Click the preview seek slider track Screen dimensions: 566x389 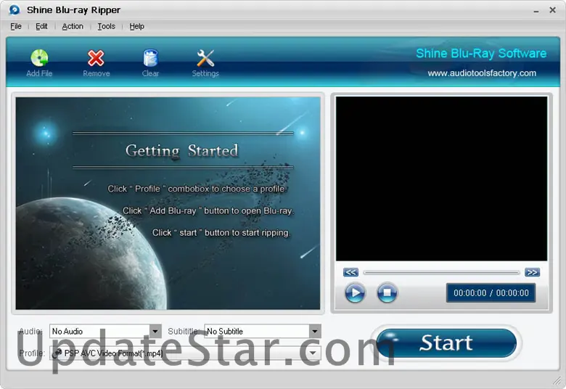tap(441, 273)
